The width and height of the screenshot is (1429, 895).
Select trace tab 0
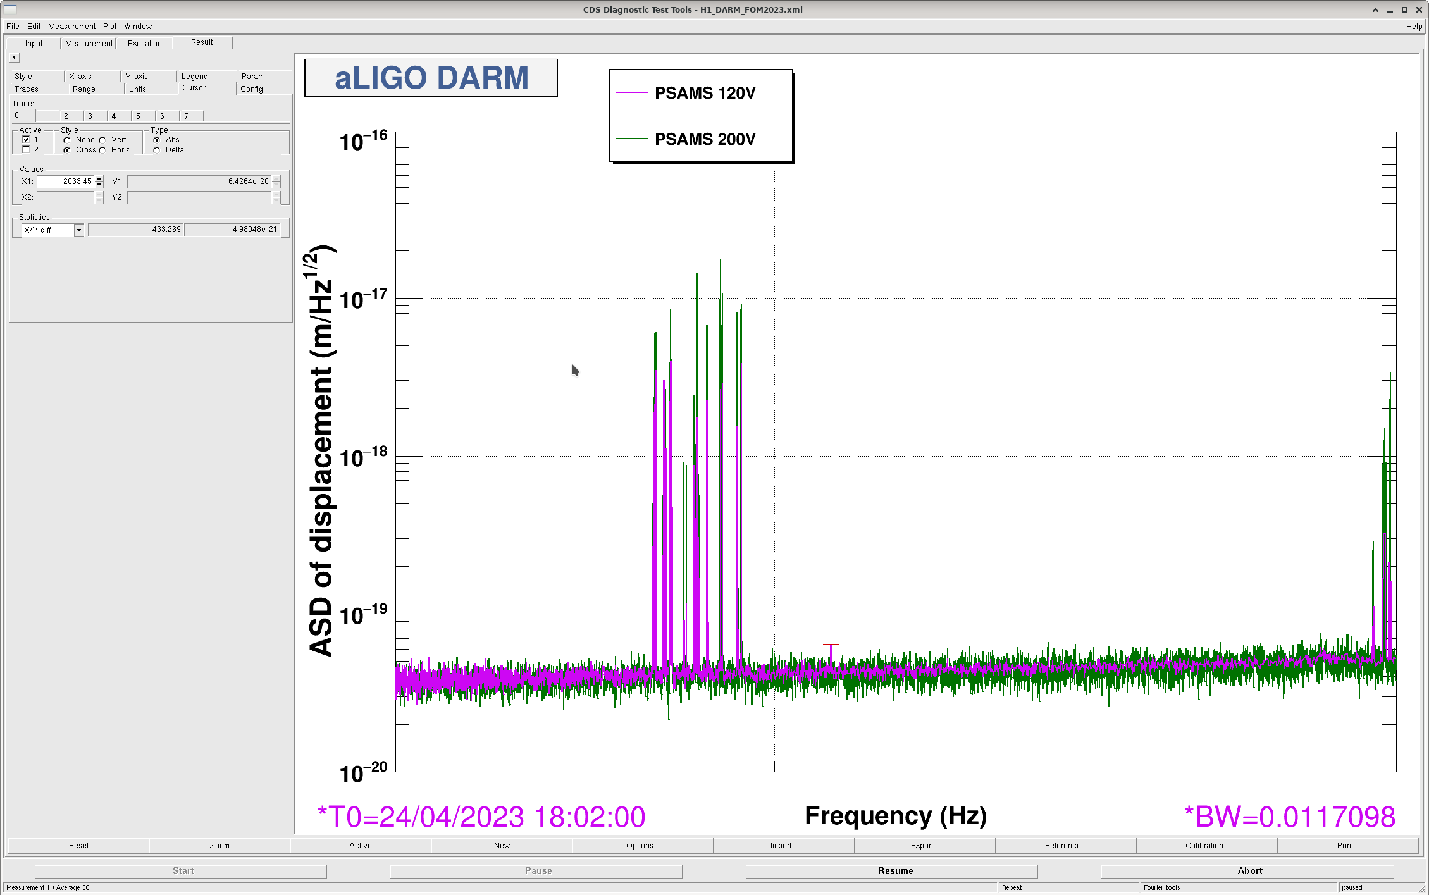tap(23, 115)
